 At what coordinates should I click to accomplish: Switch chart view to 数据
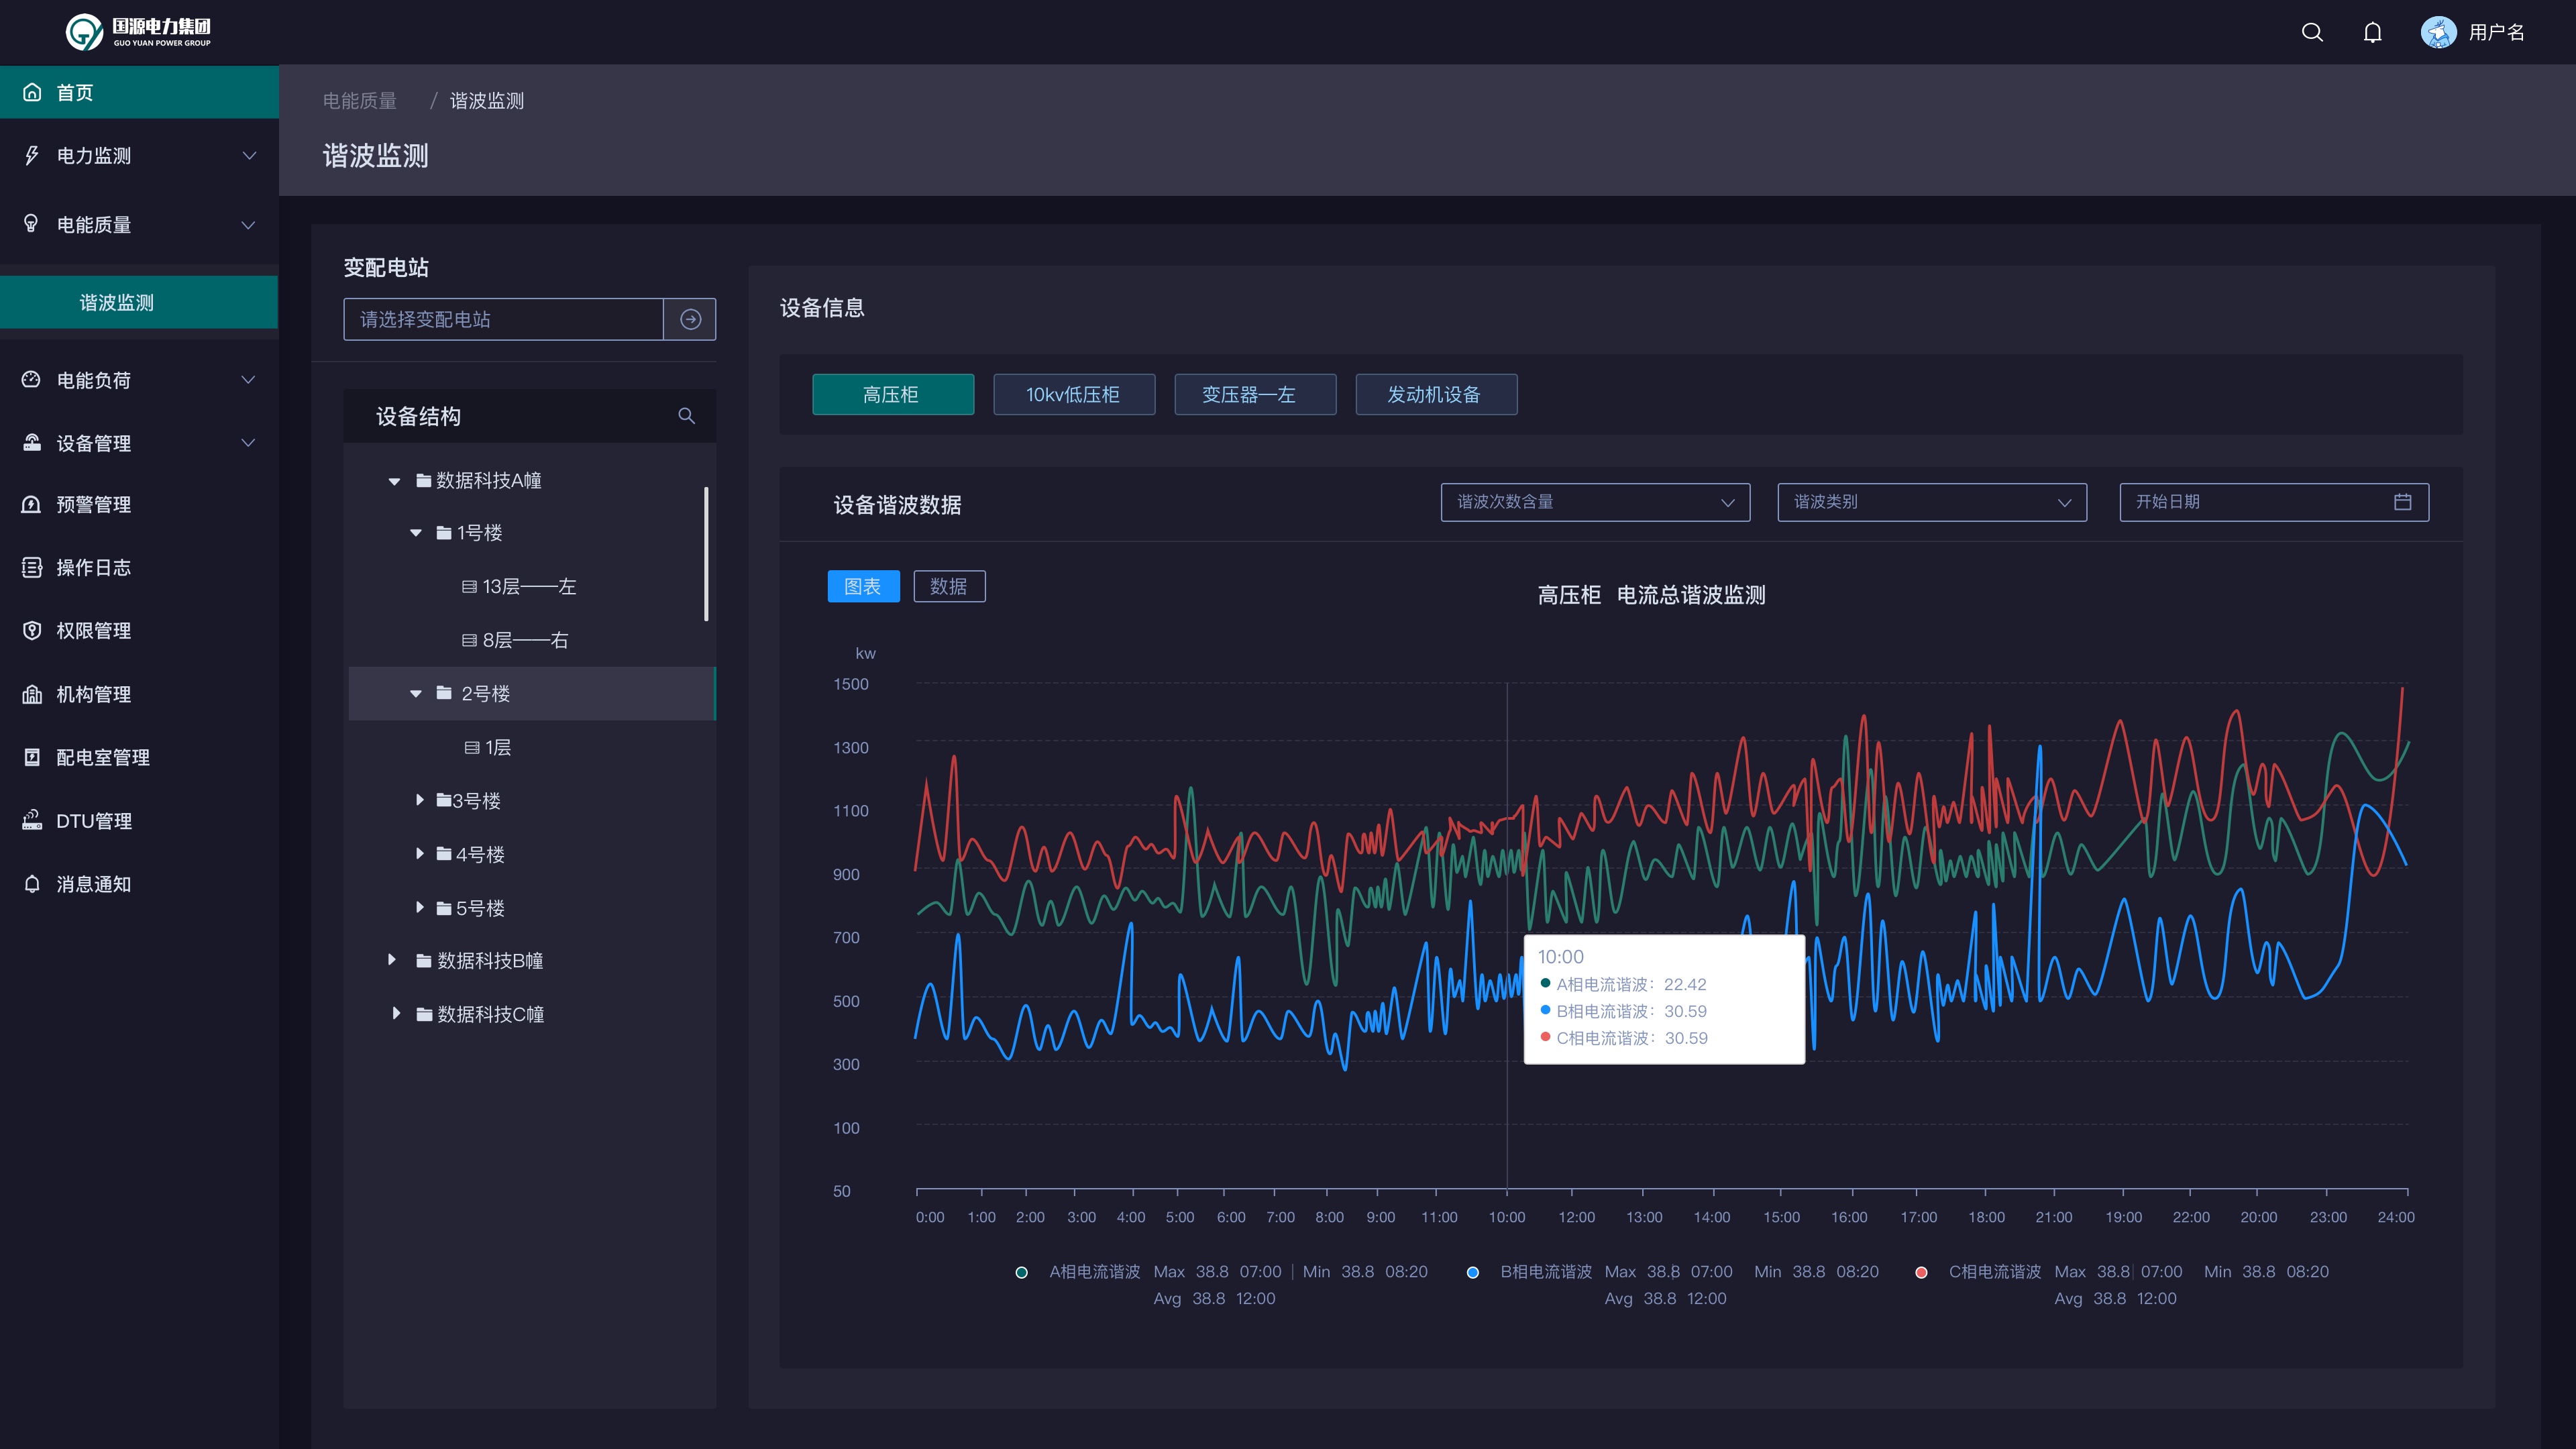coord(949,586)
